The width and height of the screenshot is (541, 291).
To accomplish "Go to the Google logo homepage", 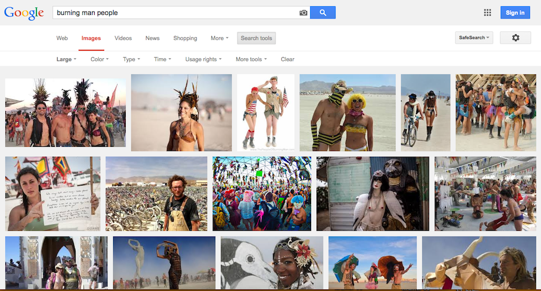I will (x=24, y=13).
